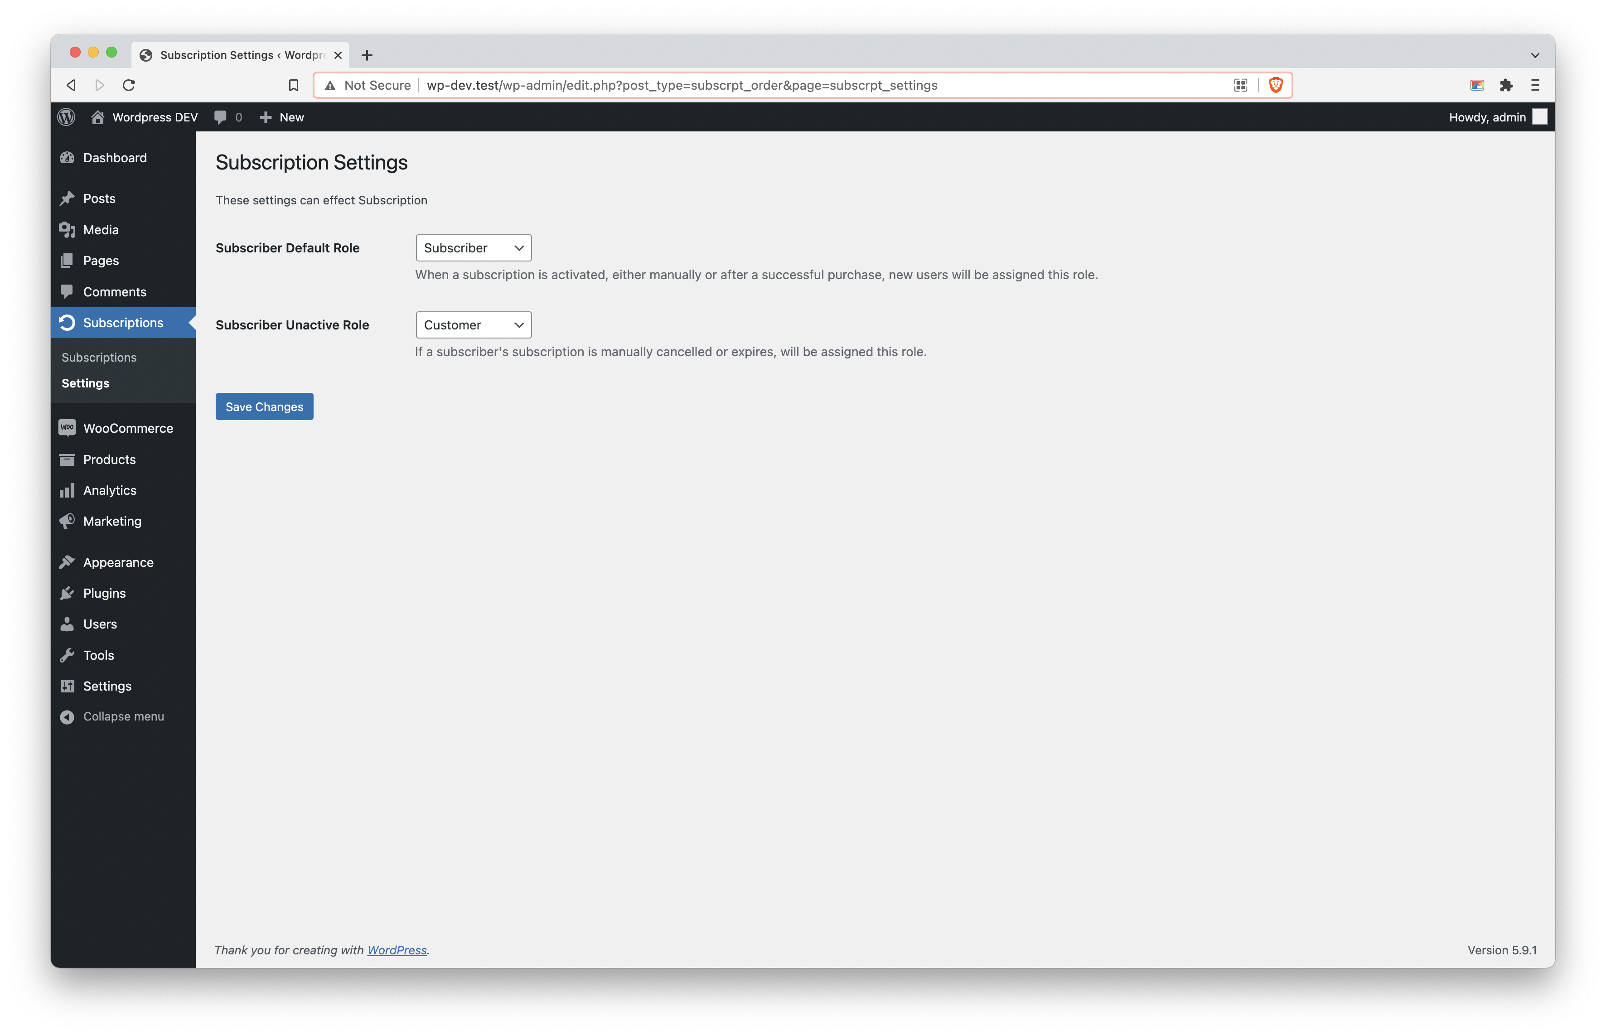Viewport: 1606px width, 1035px height.
Task: Click the Settings submenu item
Action: tap(86, 383)
